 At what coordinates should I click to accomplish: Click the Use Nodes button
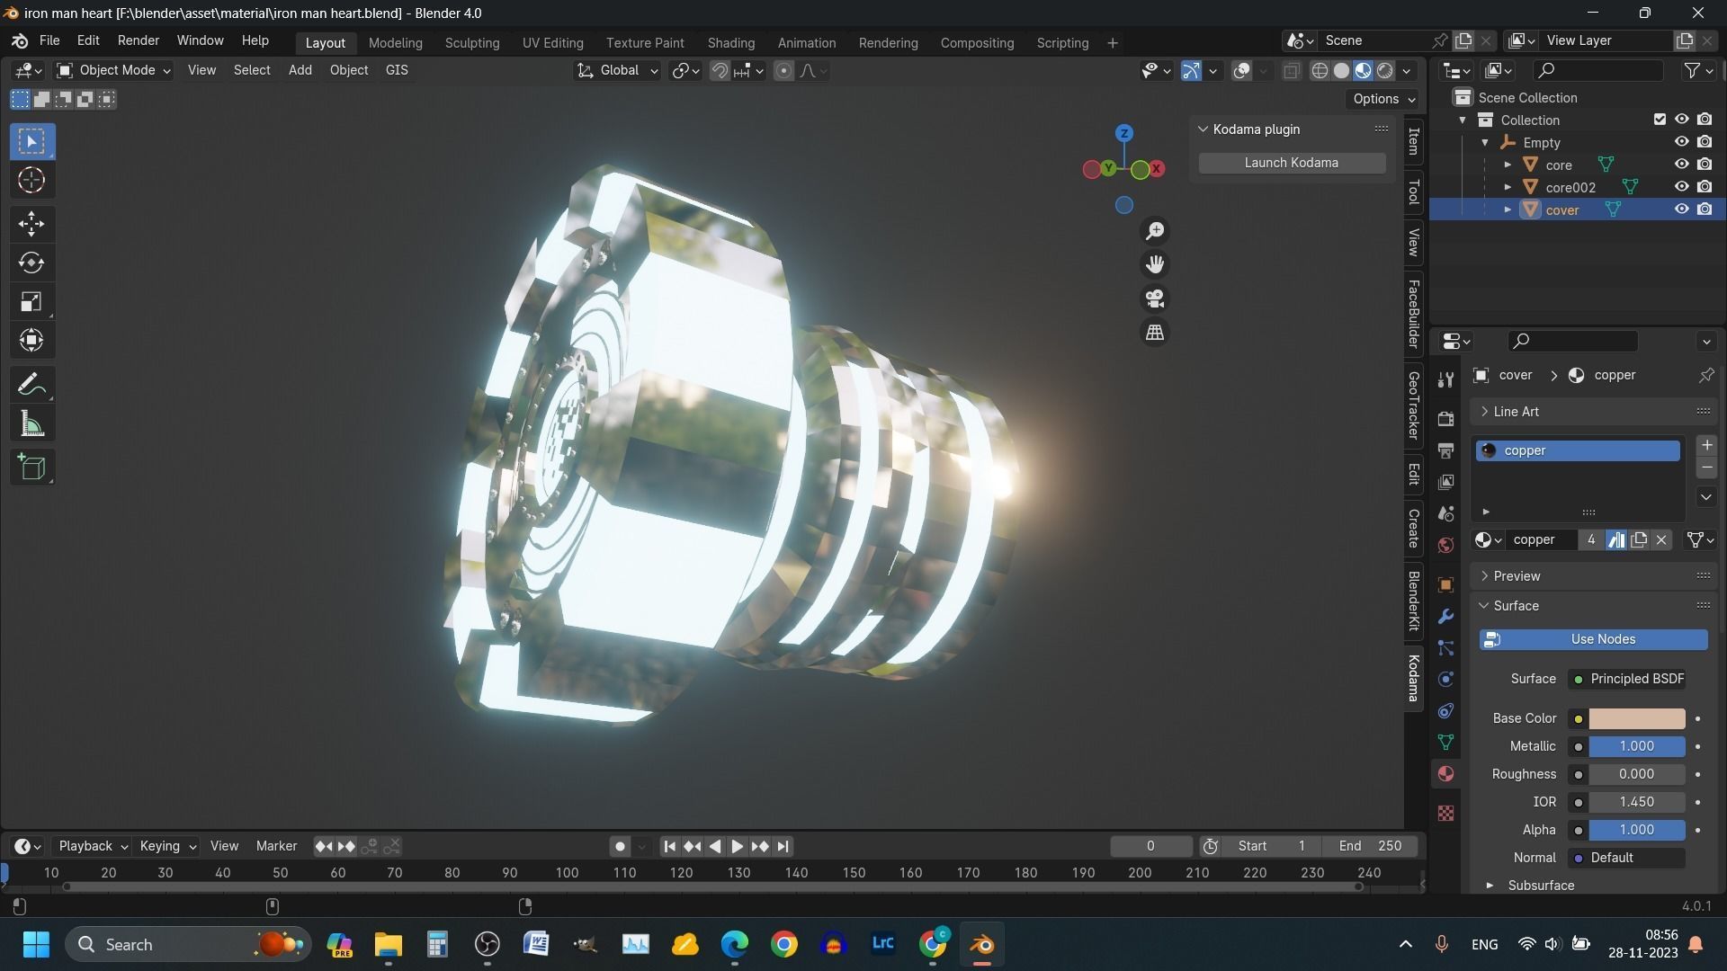pyautogui.click(x=1593, y=639)
